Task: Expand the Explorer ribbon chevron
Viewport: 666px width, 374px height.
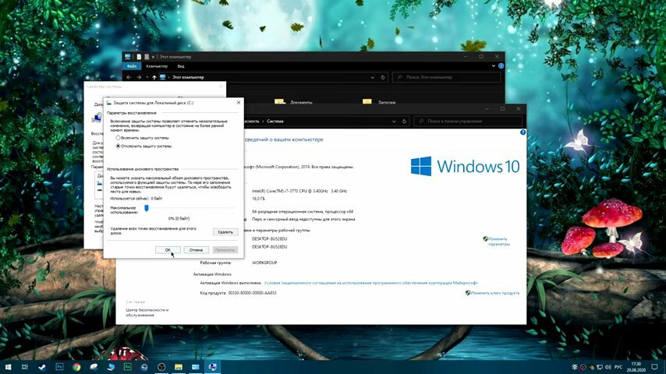Action: point(493,66)
